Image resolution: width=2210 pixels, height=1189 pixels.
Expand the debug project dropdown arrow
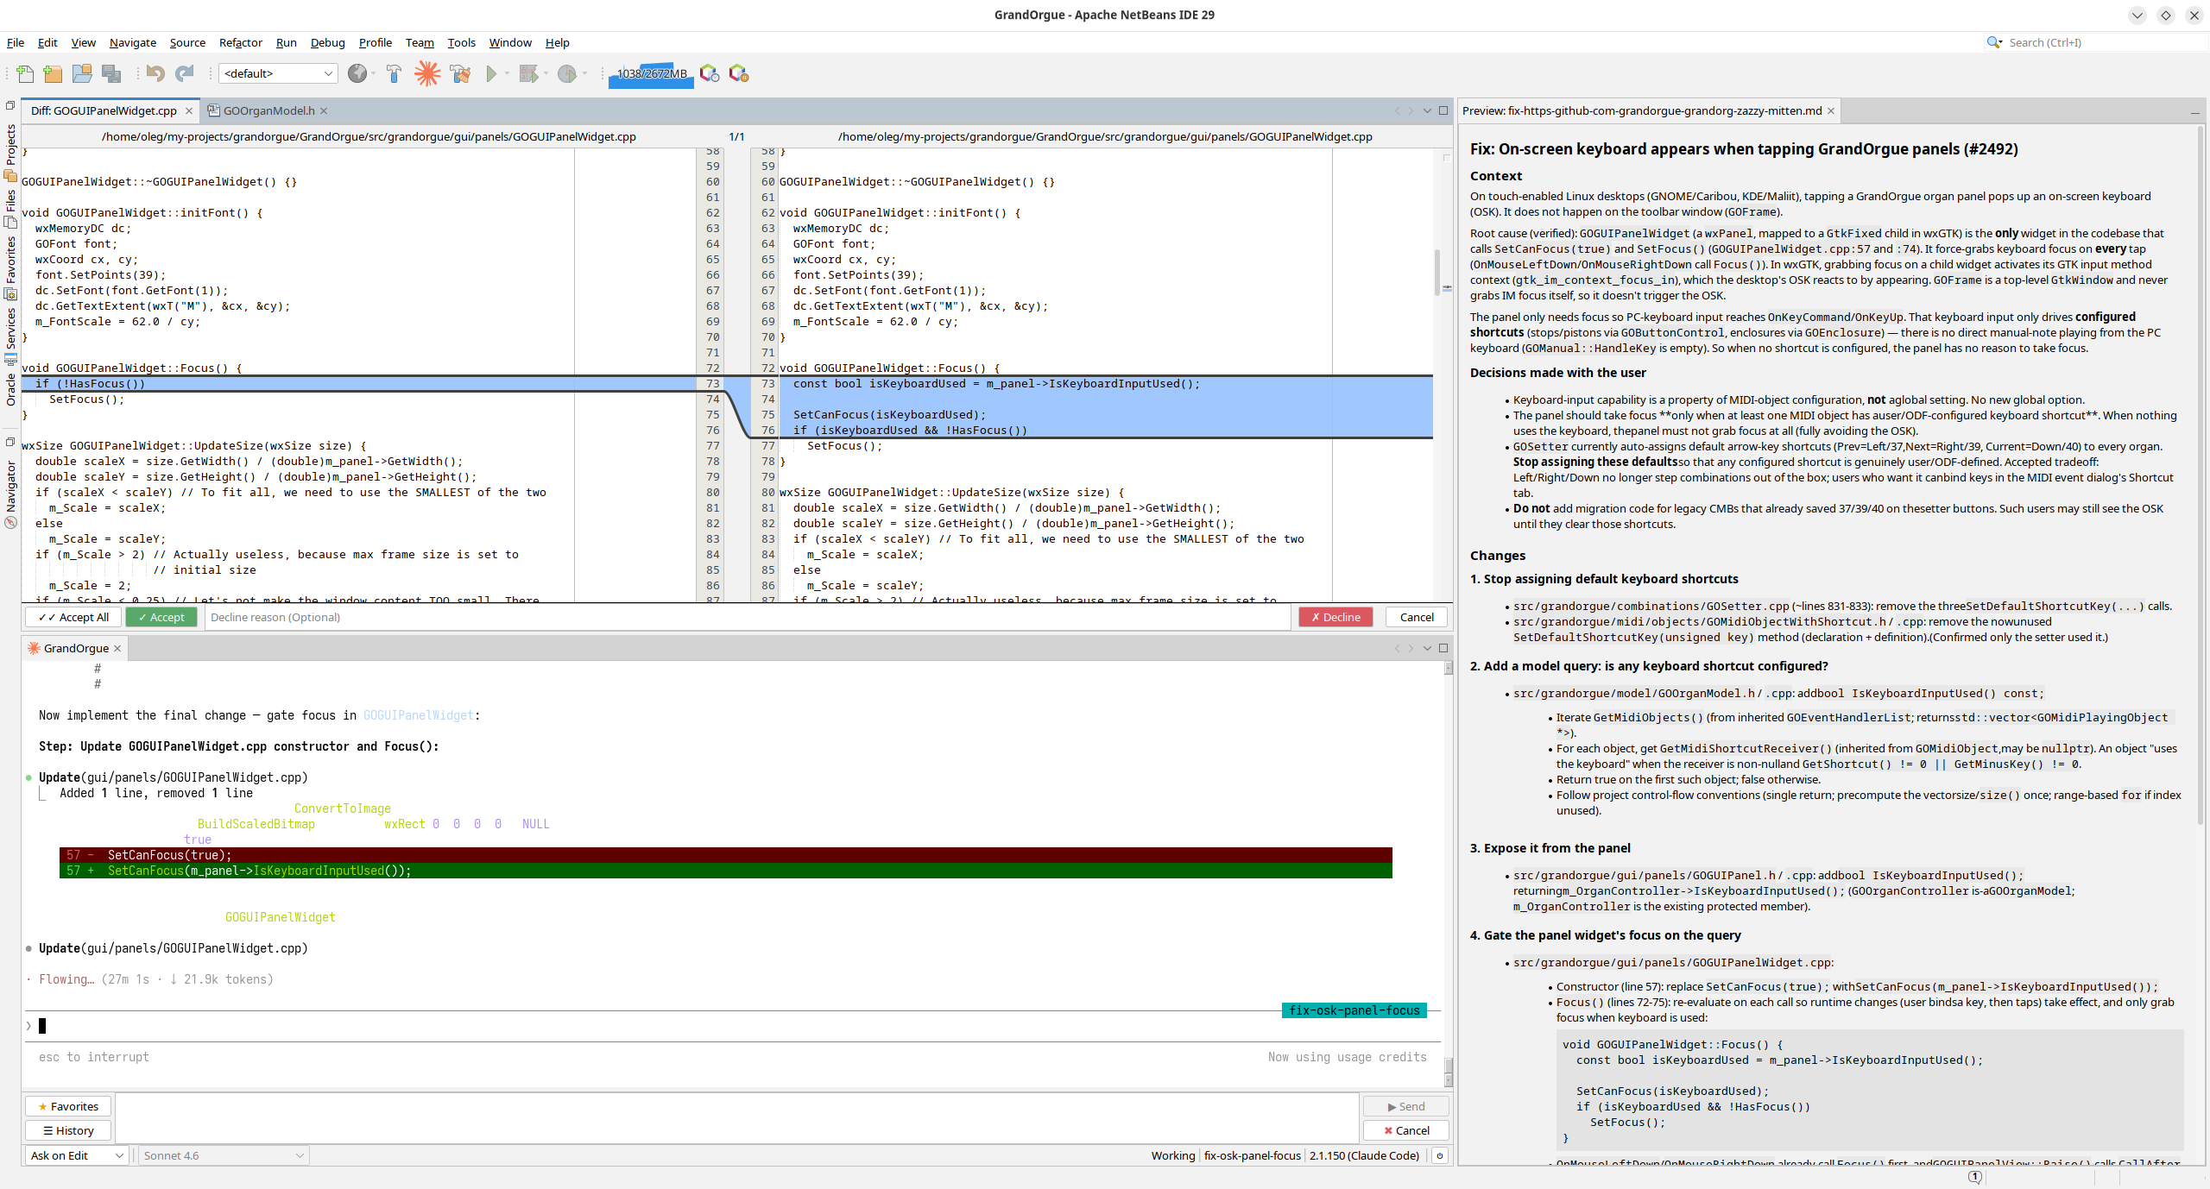545,74
